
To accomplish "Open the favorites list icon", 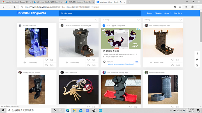I will point(186,7).
